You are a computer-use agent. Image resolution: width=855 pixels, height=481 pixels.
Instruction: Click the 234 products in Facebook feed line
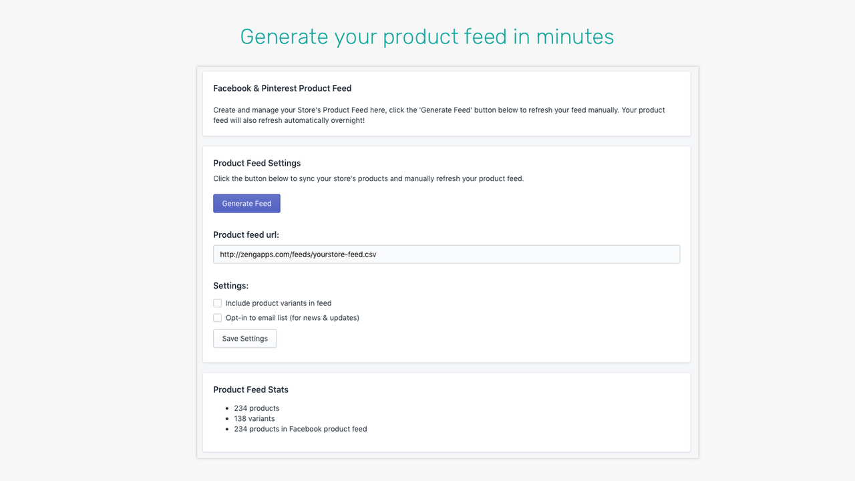tap(301, 429)
